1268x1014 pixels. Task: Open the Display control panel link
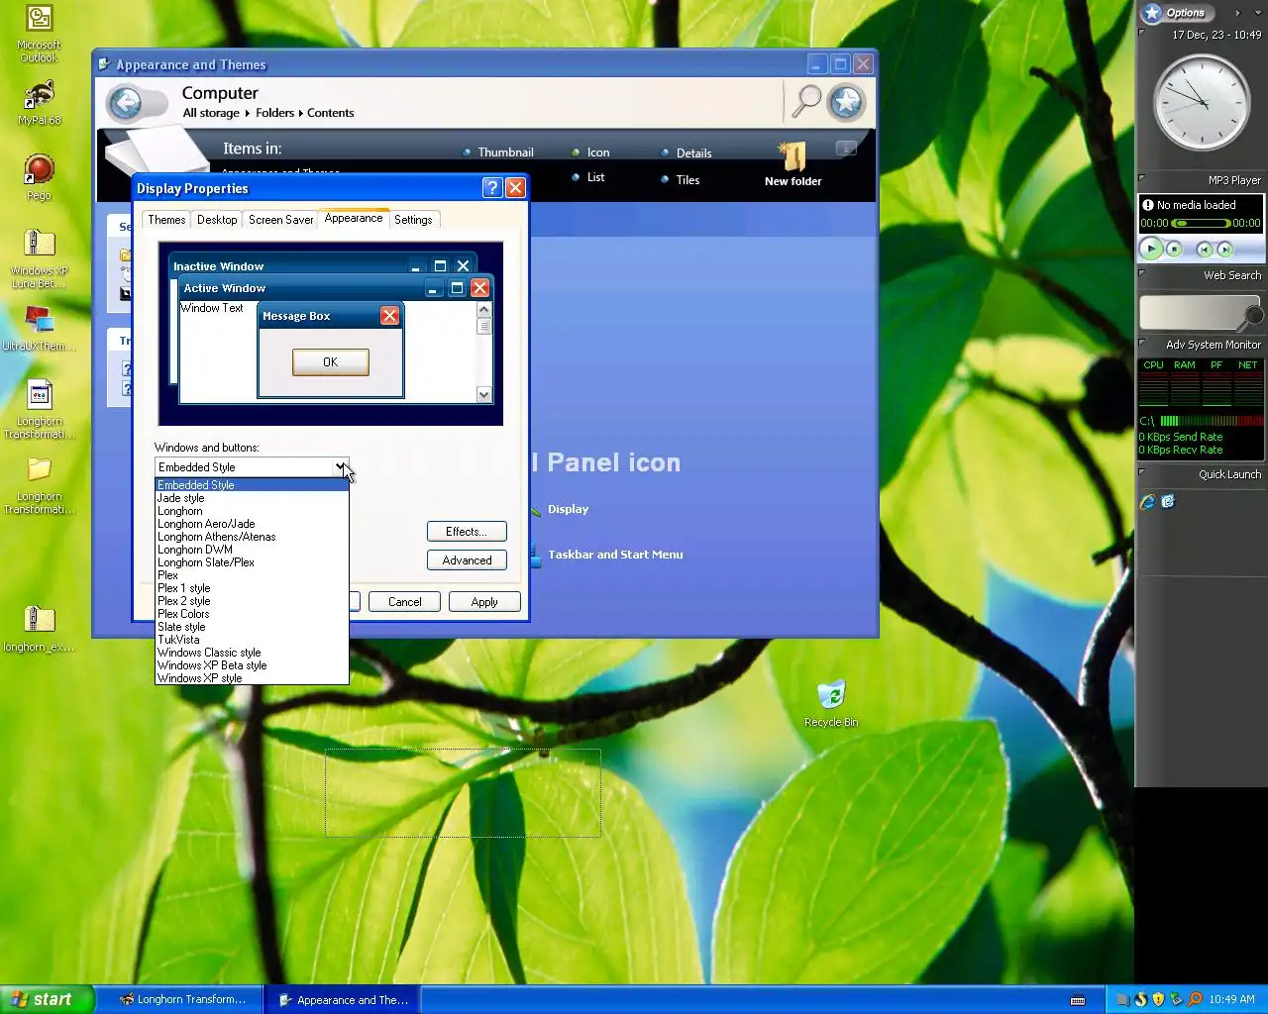point(568,509)
